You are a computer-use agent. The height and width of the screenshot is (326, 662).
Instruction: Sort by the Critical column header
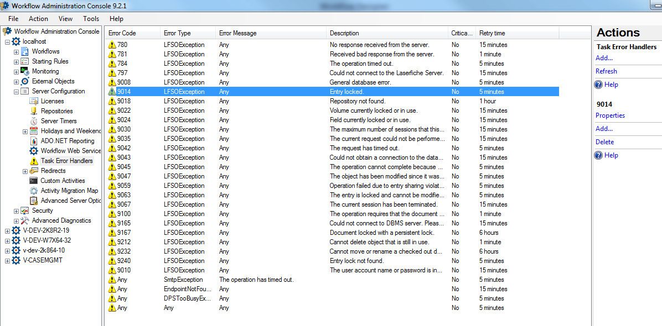click(x=462, y=33)
